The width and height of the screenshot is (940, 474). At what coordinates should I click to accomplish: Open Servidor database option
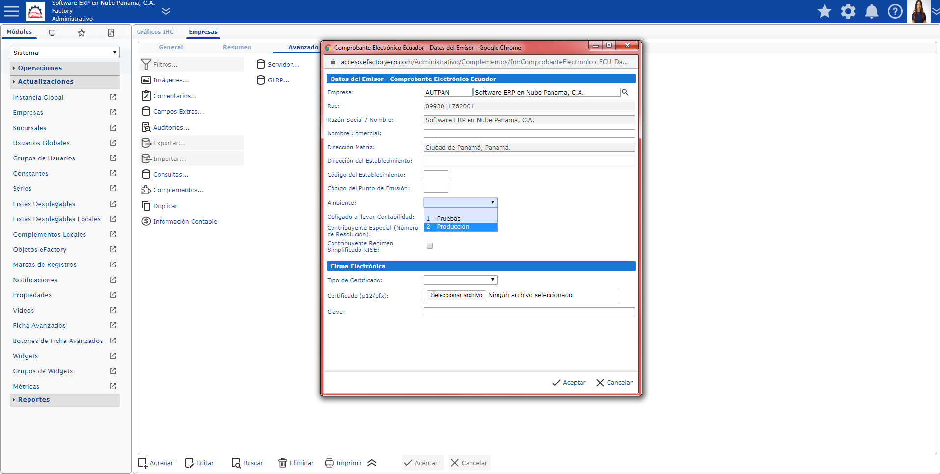coord(278,64)
